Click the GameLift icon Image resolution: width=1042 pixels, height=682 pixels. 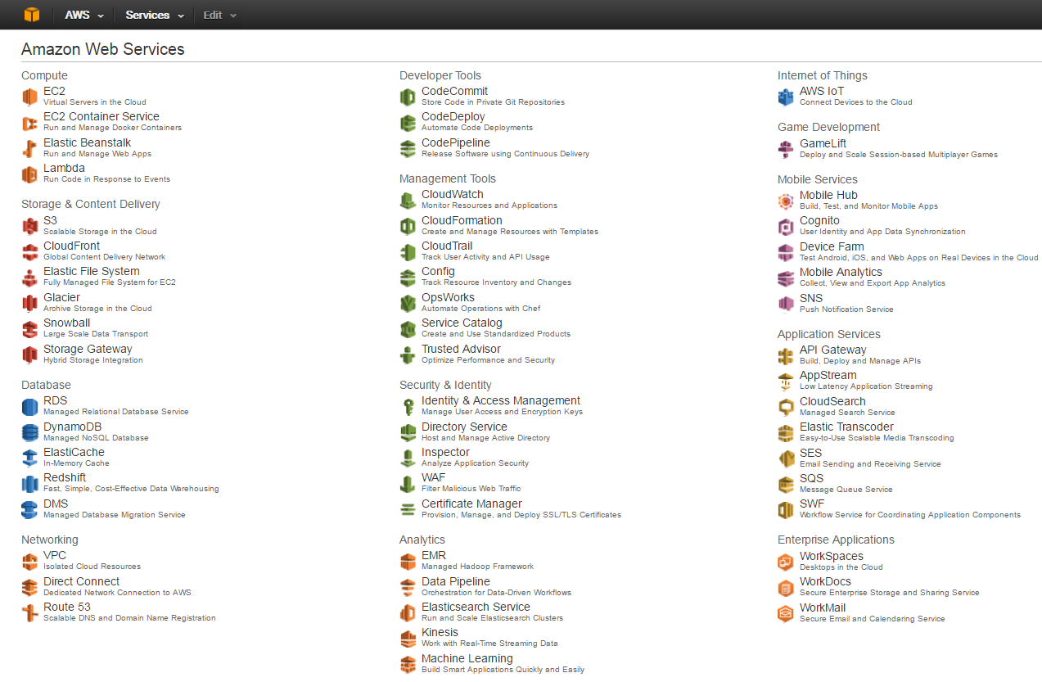tap(786, 149)
